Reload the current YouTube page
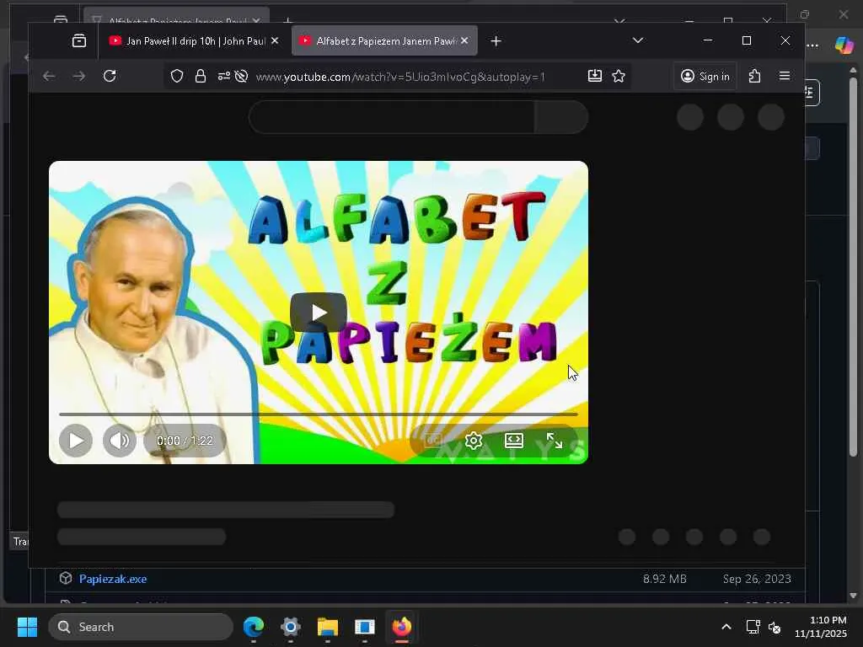The height and width of the screenshot is (647, 863). [110, 76]
